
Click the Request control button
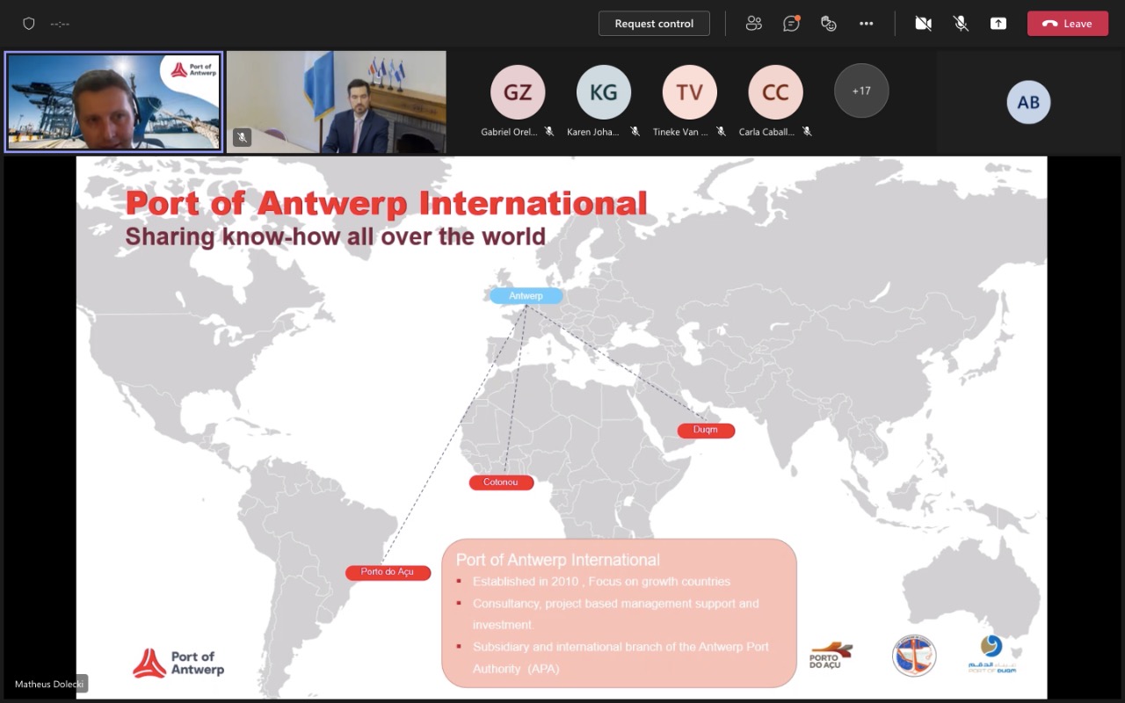coord(654,24)
